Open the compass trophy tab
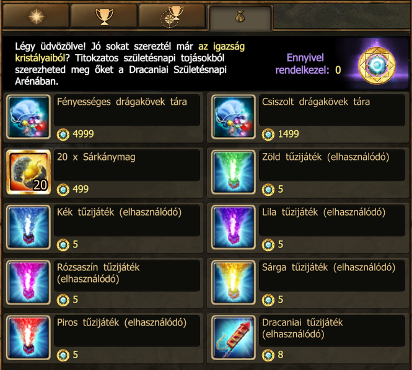 tap(172, 16)
